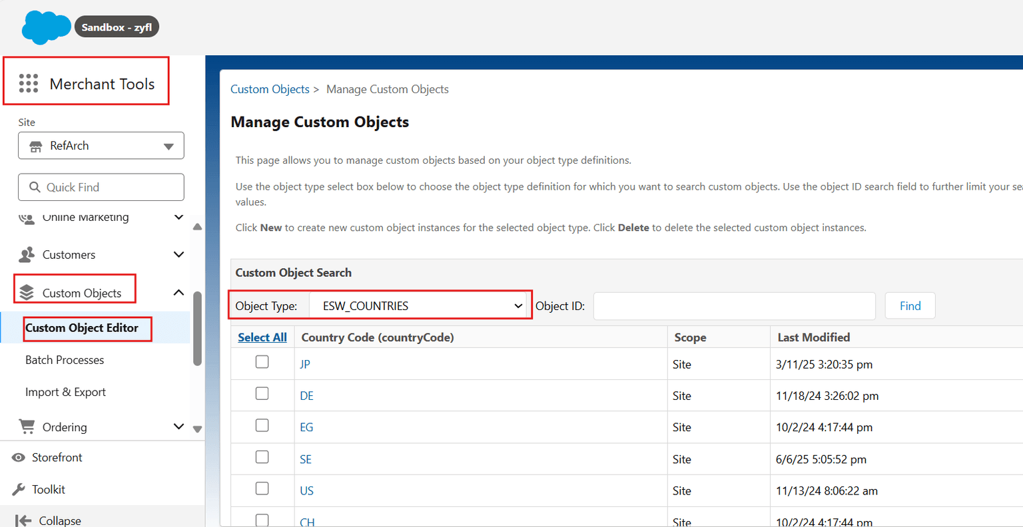Click the Online Marketing megaphone icon

27,218
